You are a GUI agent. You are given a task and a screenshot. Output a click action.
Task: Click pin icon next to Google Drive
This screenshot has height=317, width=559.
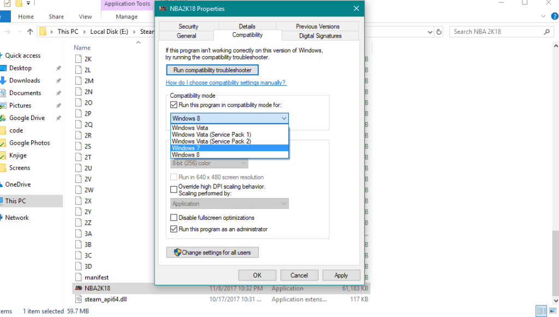click(58, 118)
